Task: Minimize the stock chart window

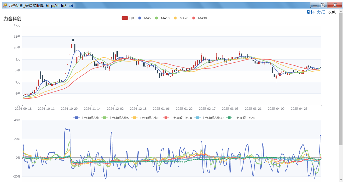Action: [315, 5]
